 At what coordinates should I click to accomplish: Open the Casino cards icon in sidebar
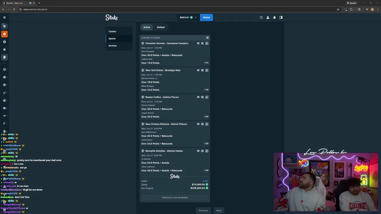4,26
